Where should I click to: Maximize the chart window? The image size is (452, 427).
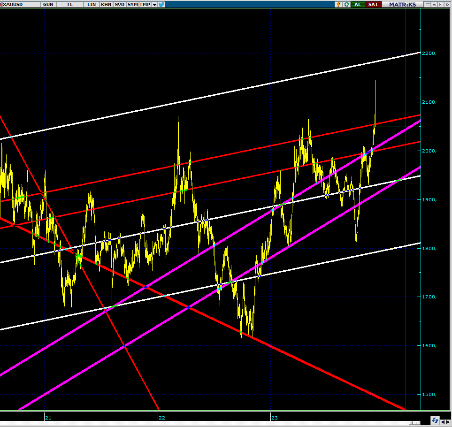440,5
